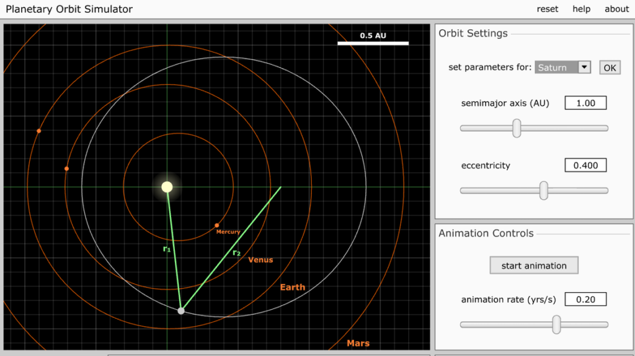Click the Venus planet dot on its orbit
The width and height of the screenshot is (635, 356).
coord(66,168)
